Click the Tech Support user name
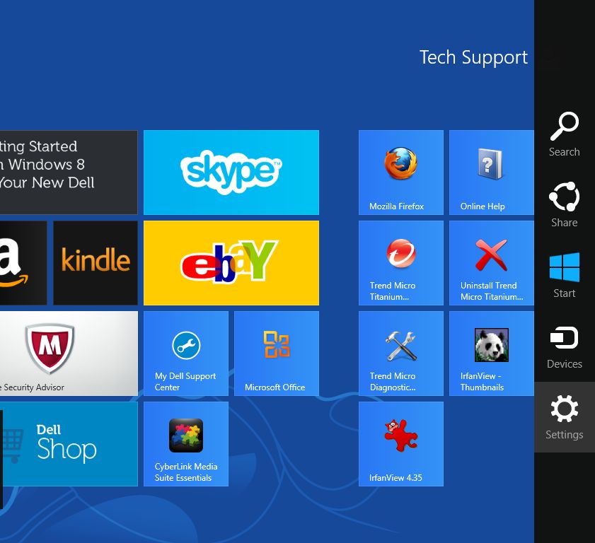 473,58
